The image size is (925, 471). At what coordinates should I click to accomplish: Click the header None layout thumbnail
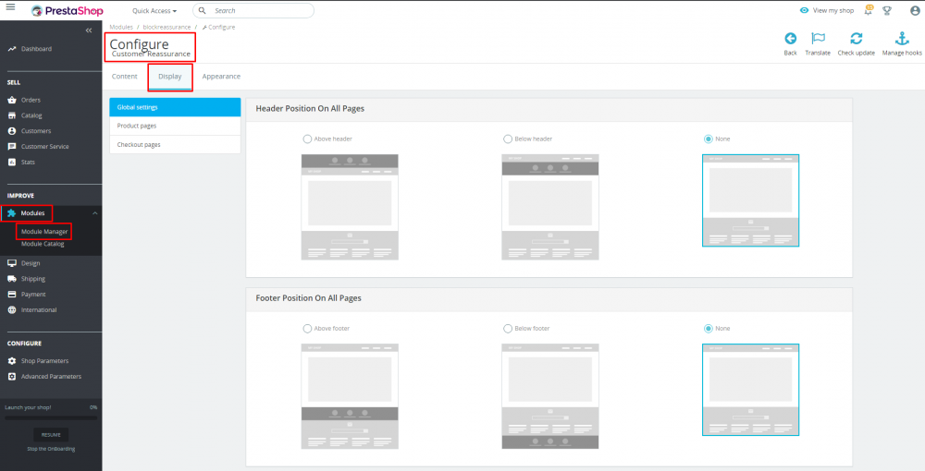click(x=750, y=200)
